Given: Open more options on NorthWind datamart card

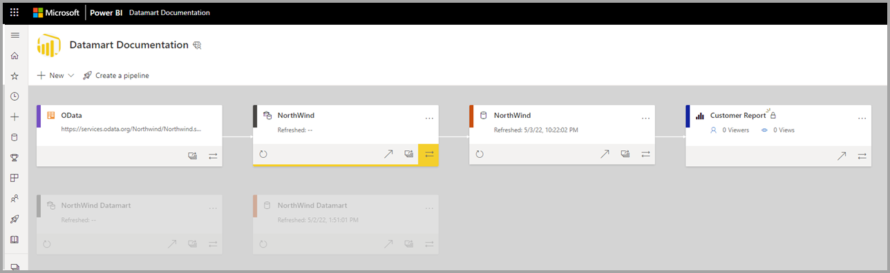Looking at the screenshot, I should pos(429,119).
